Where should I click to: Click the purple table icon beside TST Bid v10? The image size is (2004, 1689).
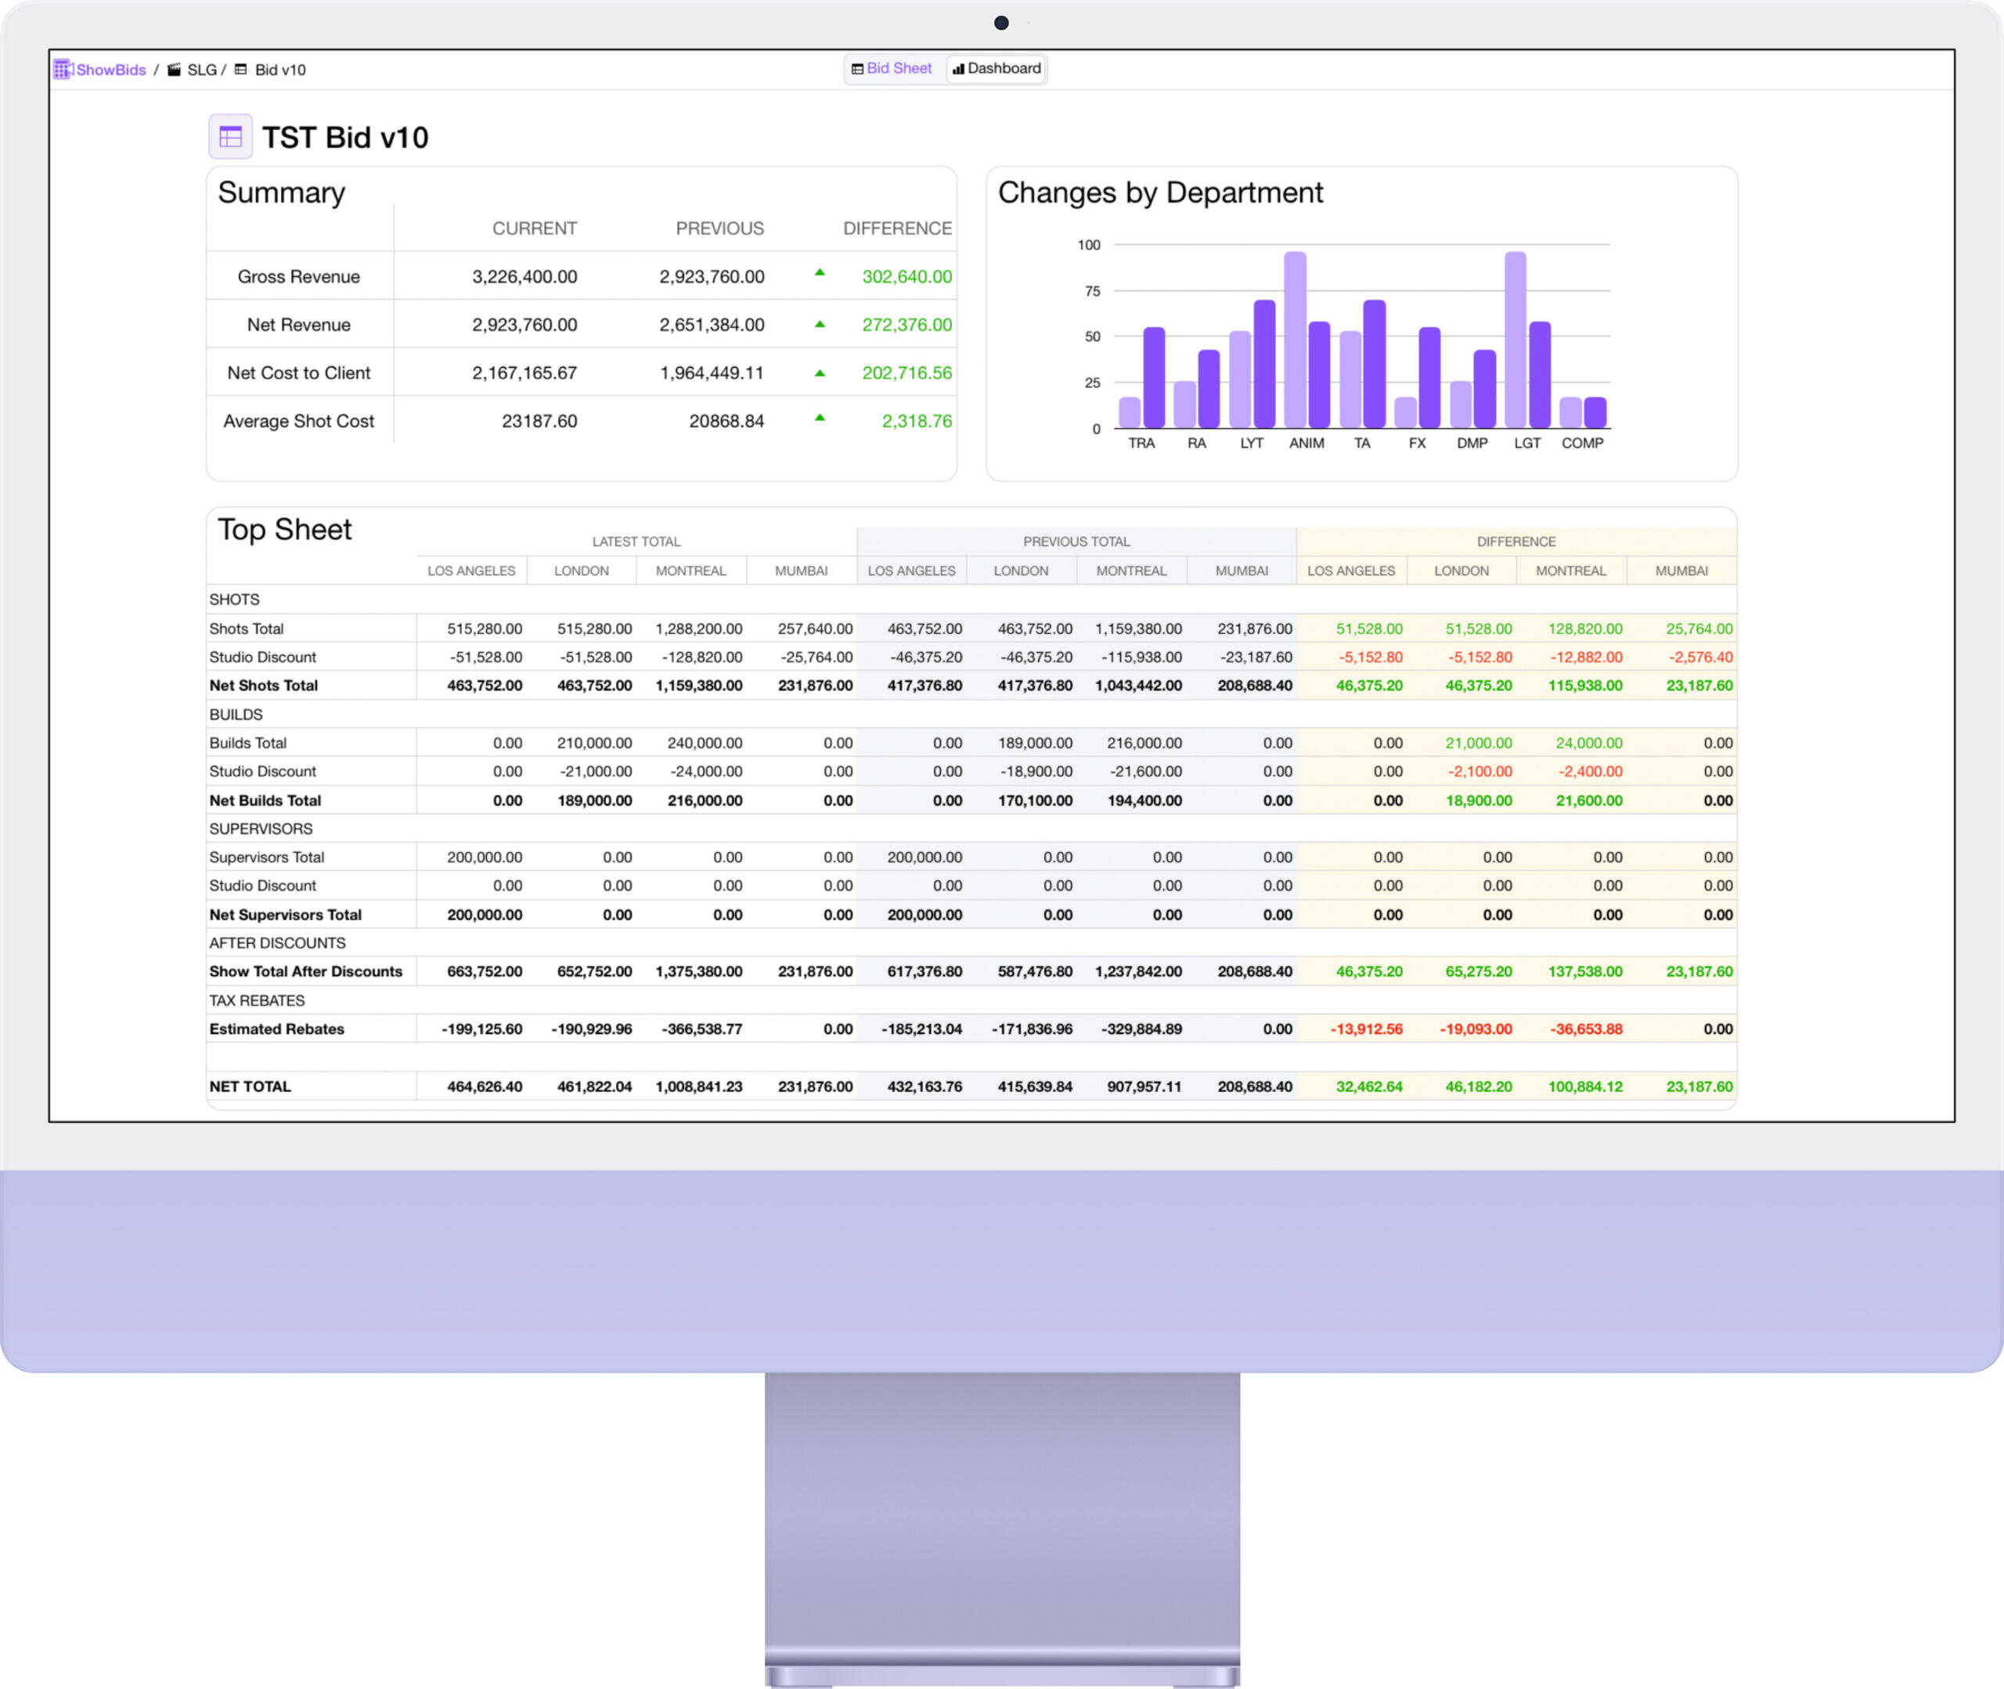[x=231, y=137]
